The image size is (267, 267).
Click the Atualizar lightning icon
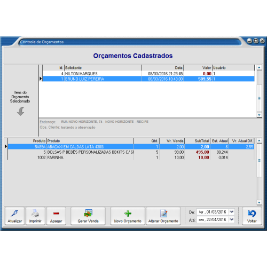[14, 213]
